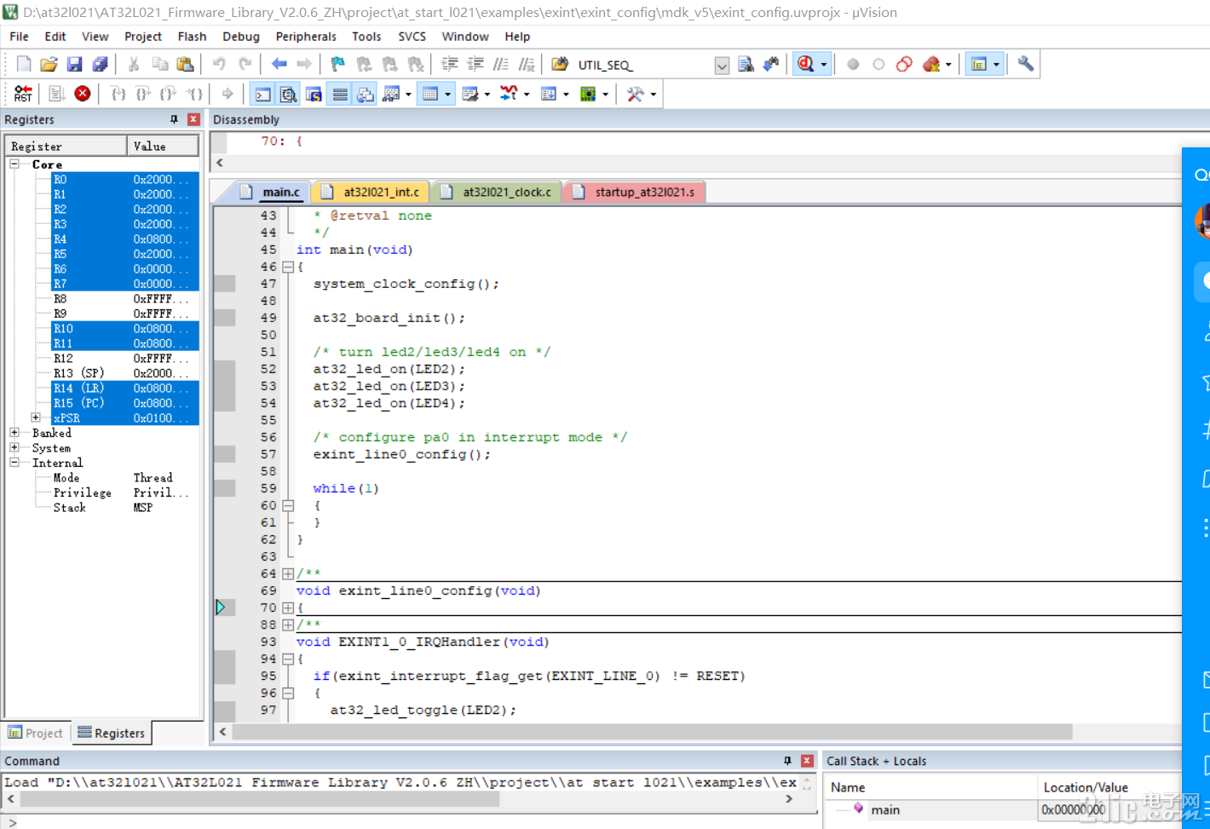The width and height of the screenshot is (1210, 829).
Task: Click Disable All Breakpoints icon
Action: click(x=904, y=64)
